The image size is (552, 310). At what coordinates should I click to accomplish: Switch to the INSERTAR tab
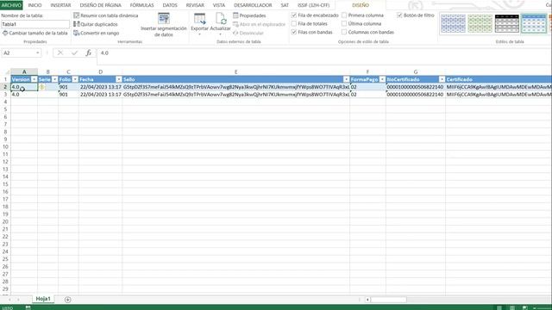click(60, 5)
